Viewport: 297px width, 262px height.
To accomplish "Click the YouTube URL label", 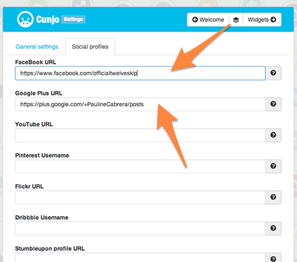I will [34, 124].
